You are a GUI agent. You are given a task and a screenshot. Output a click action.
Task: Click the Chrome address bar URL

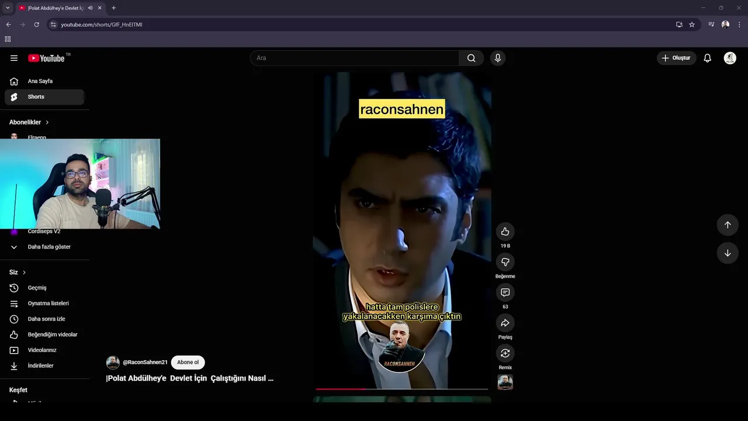tap(102, 25)
